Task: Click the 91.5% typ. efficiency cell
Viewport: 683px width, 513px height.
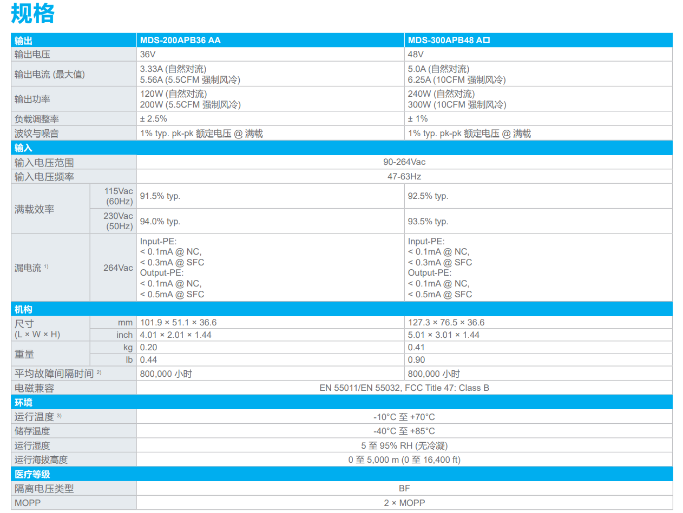Action: 160,196
